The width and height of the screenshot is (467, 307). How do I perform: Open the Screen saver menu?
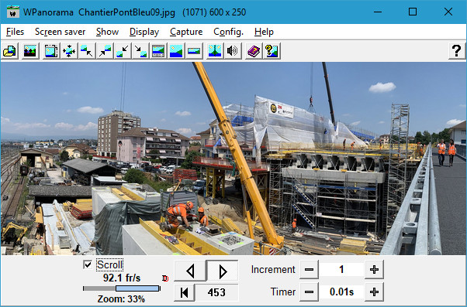pyautogui.click(x=61, y=32)
